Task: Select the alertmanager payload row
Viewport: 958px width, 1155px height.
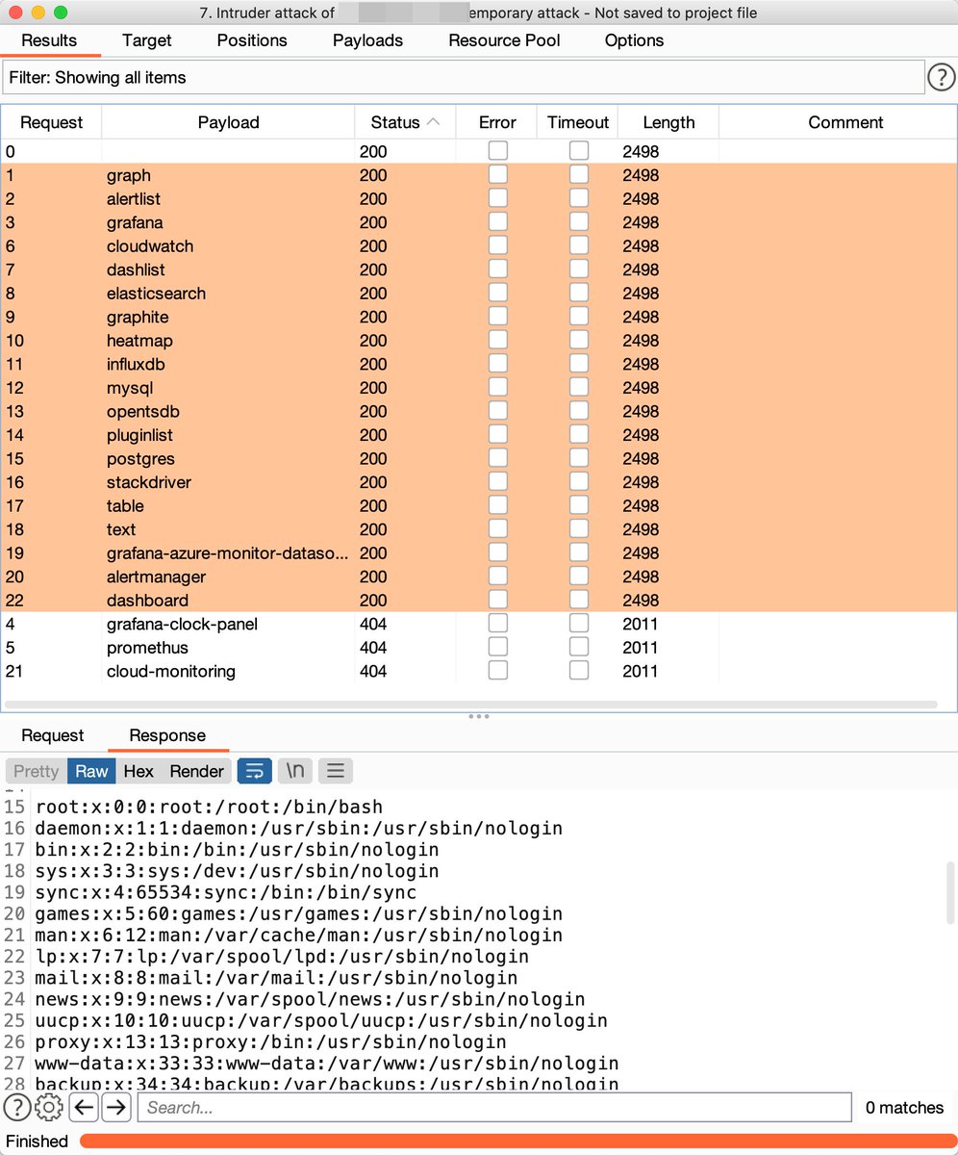Action: [479, 577]
